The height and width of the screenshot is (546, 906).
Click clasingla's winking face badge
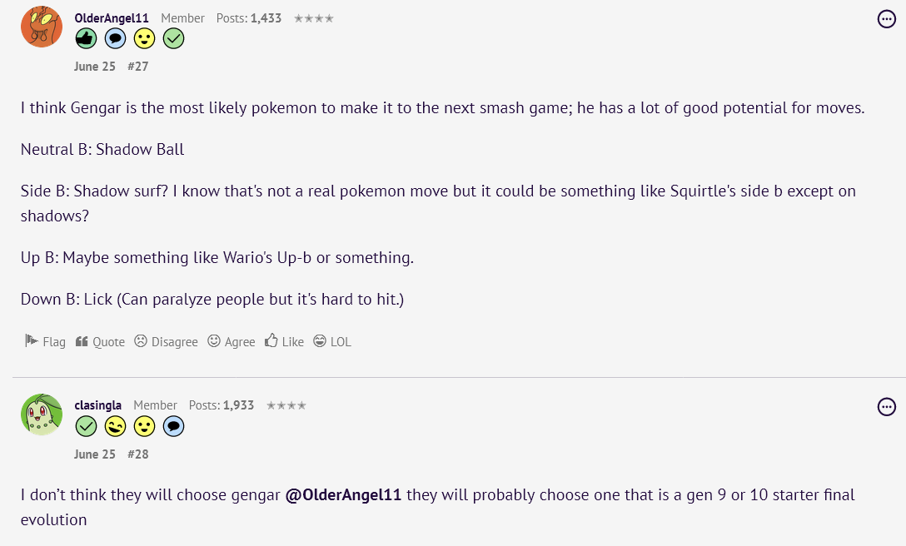(115, 426)
